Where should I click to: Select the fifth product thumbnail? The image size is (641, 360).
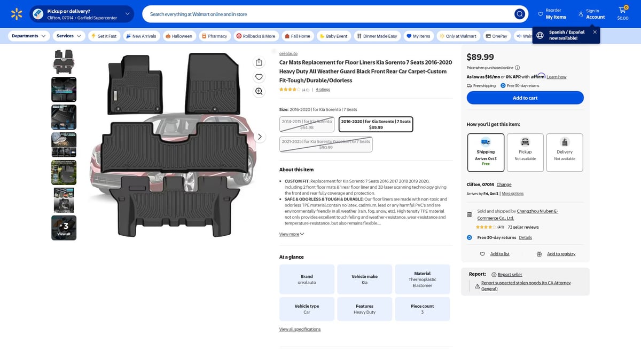pyautogui.click(x=64, y=172)
